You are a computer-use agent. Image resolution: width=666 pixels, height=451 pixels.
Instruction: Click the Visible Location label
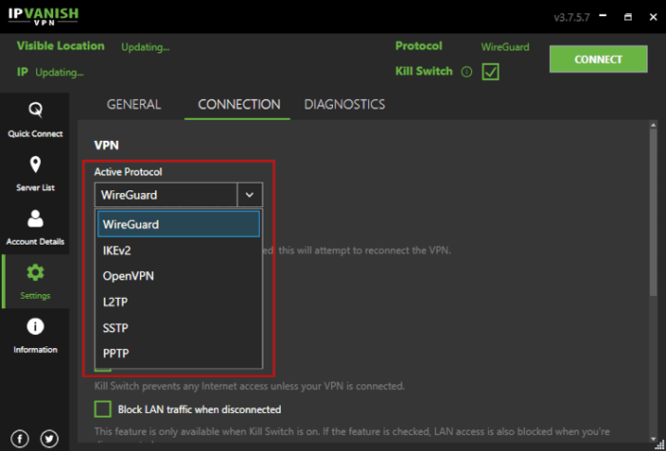point(61,46)
